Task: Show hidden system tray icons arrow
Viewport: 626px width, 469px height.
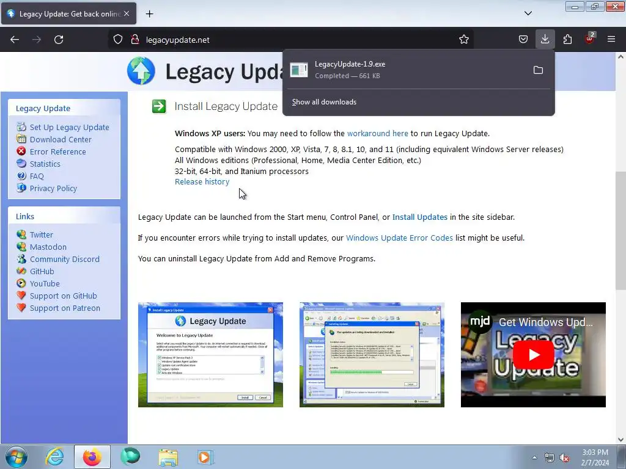Action: 534,457
